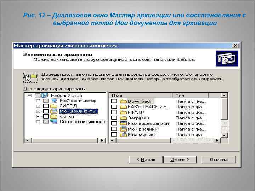The width and height of the screenshot is (255, 191).
Task: Click the Загрузки folder icon
Action: coord(123,118)
